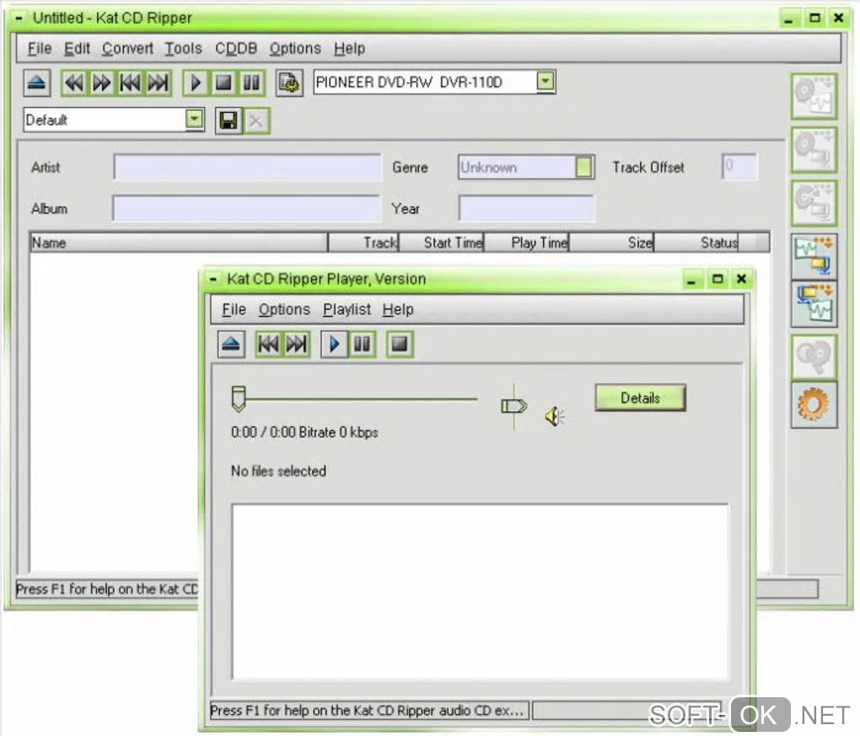This screenshot has width=860, height=736.
Task: Click the Start Time column header
Action: 442,243
